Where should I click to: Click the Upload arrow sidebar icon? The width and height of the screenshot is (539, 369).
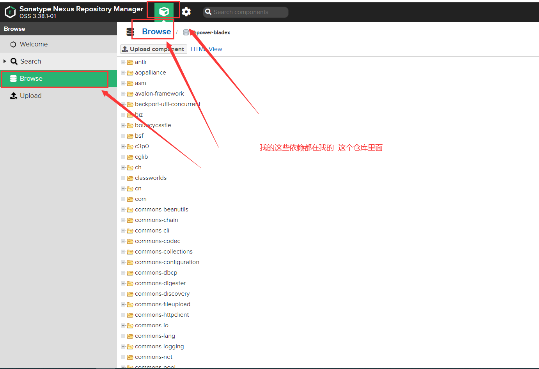14,96
